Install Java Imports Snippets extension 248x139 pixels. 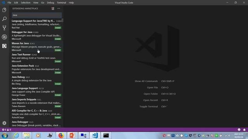[x=58, y=106]
